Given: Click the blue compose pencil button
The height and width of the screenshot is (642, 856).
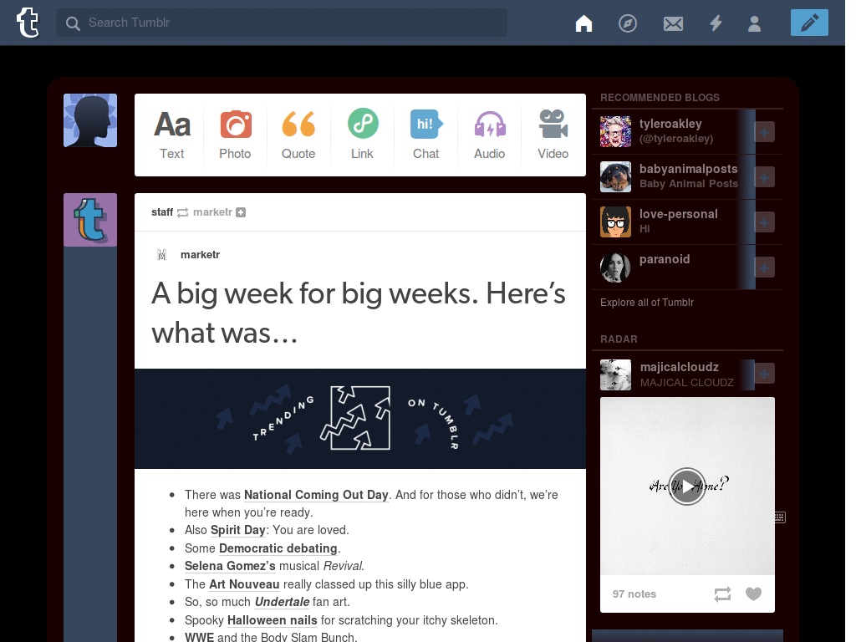Looking at the screenshot, I should coord(809,23).
